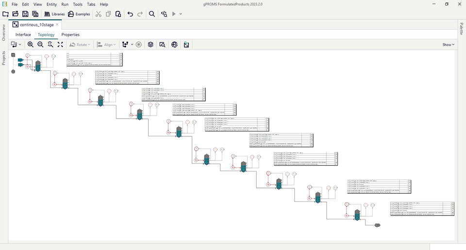Open the layers stack icon
The height and width of the screenshot is (250, 466).
point(150,45)
